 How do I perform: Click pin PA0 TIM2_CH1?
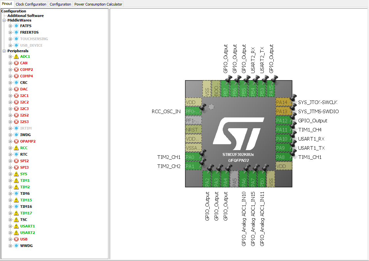tap(193, 157)
